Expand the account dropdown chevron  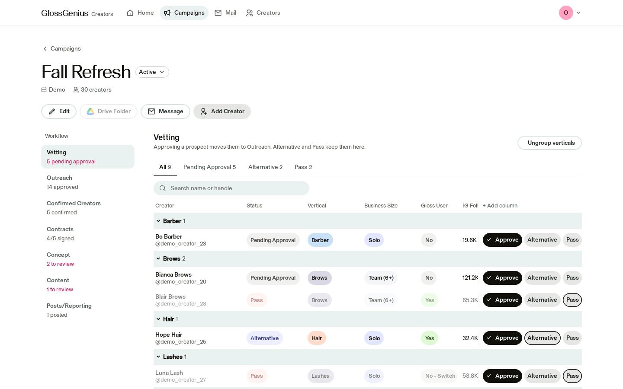(x=578, y=13)
